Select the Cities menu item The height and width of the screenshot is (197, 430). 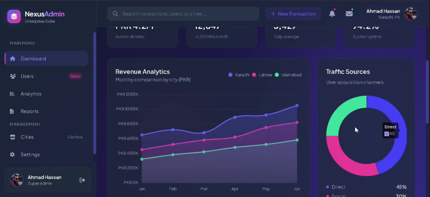pos(46,137)
